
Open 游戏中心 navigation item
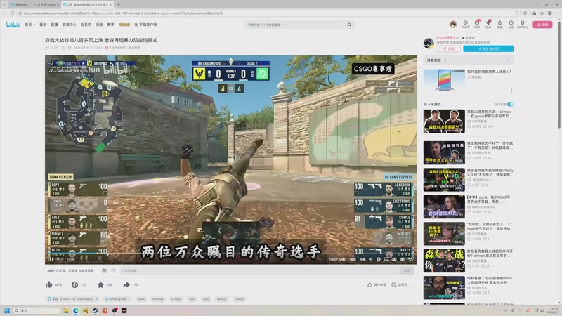pos(69,25)
